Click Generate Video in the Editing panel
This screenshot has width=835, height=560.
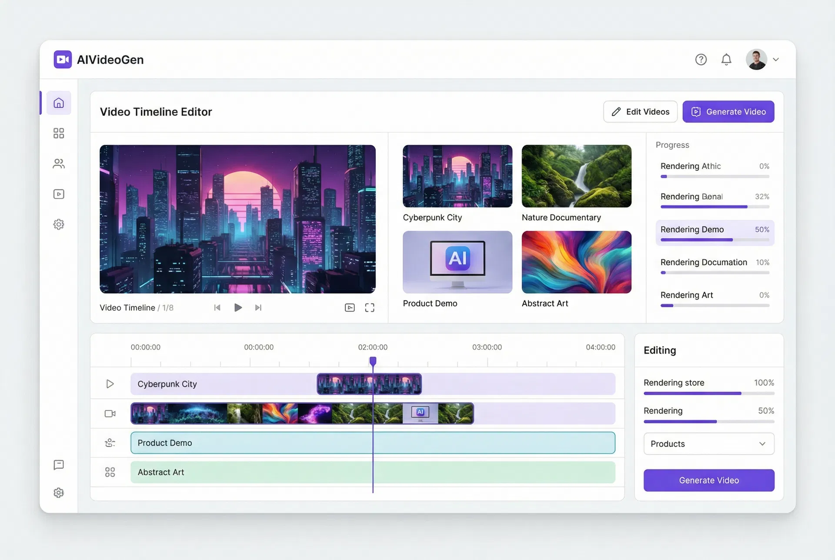pos(708,480)
